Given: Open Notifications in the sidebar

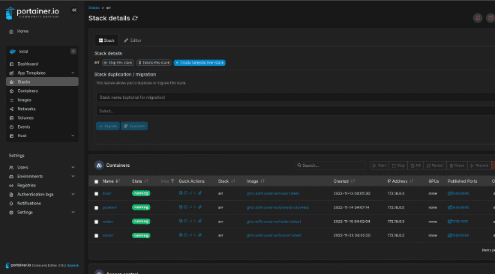Looking at the screenshot, I should tap(29, 204).
